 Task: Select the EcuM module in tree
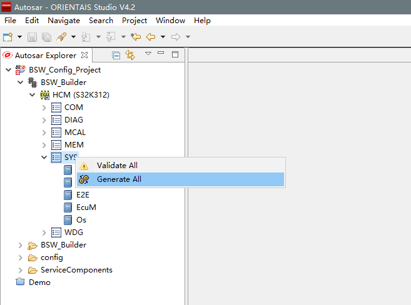[86, 207]
